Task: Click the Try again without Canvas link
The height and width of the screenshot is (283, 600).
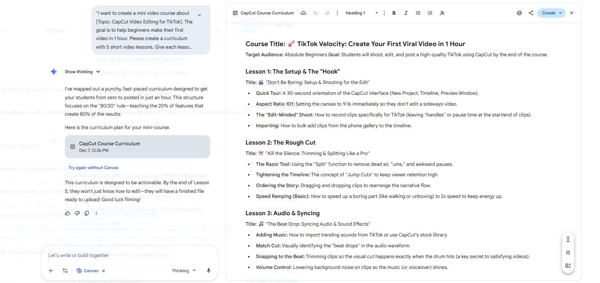Action: [x=93, y=168]
